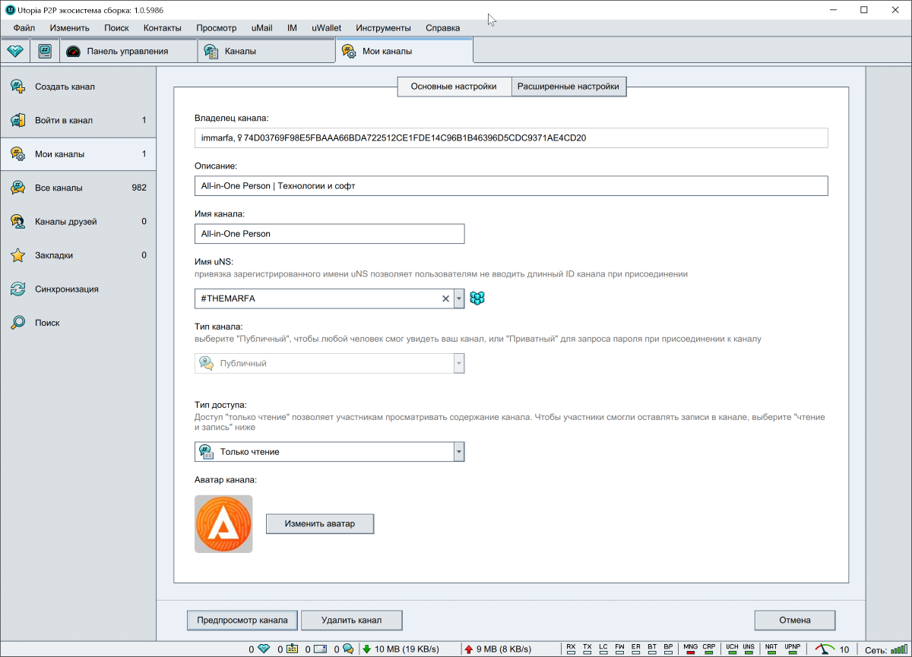The width and height of the screenshot is (912, 657).
Task: Clear the #THEMARFA uNS name with X
Action: (x=446, y=299)
